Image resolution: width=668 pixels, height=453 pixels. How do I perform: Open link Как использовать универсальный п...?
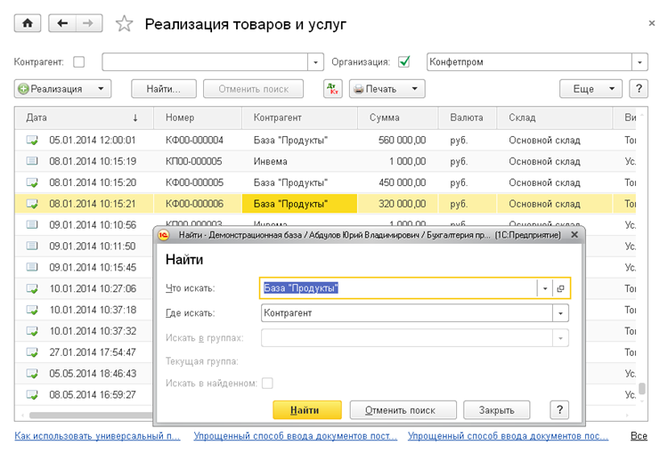(97, 436)
